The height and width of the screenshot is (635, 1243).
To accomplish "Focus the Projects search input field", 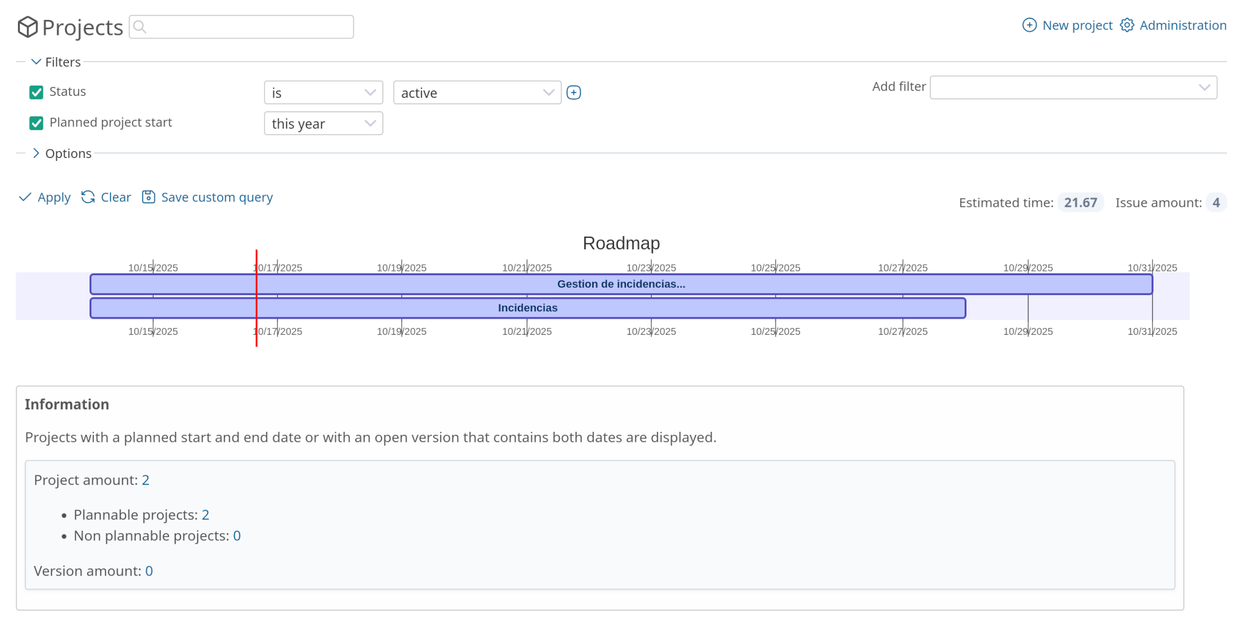I will (x=249, y=27).
